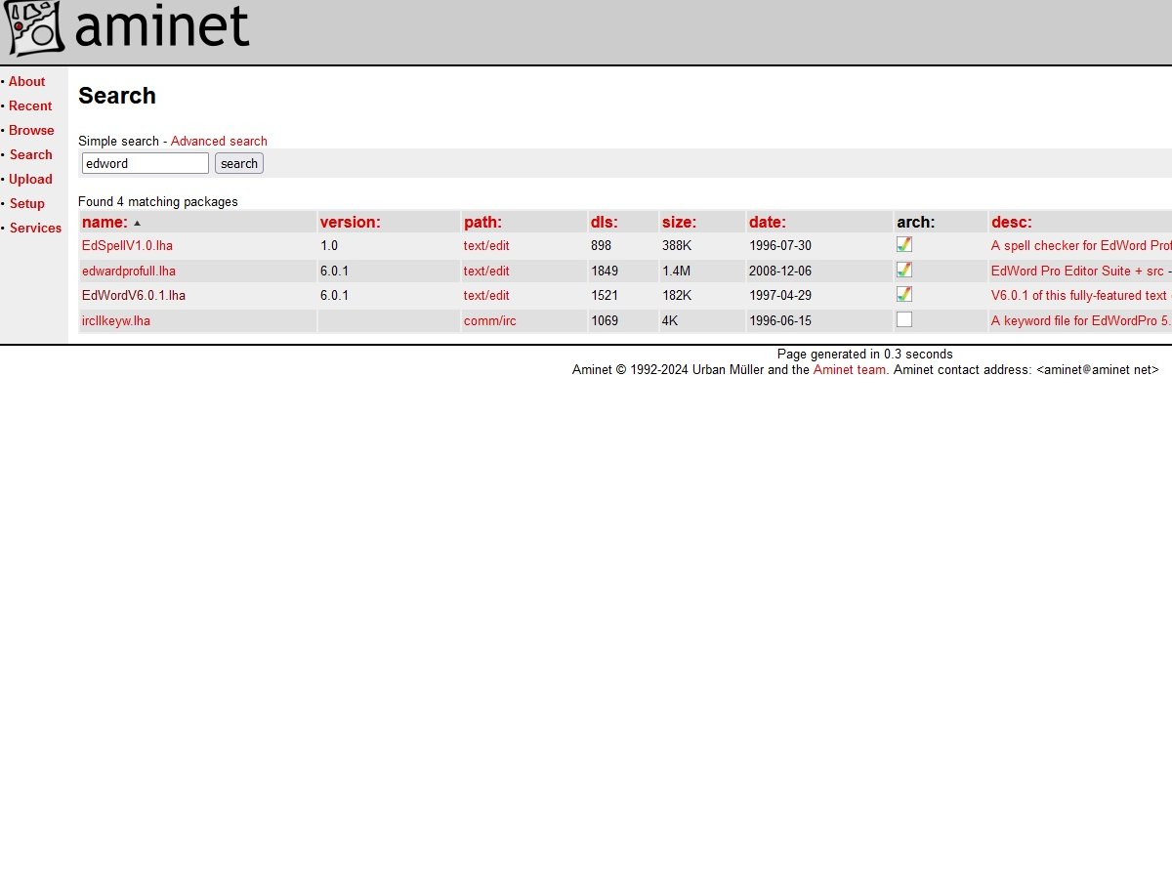Viewport: 1172px width, 879px height.
Task: Click the blank arch box for ircllkeyw.lha
Action: (904, 319)
